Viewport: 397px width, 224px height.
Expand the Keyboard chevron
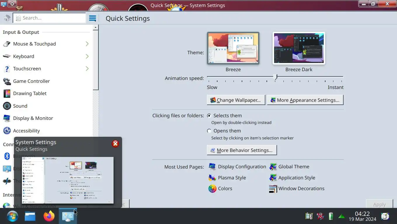pyautogui.click(x=87, y=56)
